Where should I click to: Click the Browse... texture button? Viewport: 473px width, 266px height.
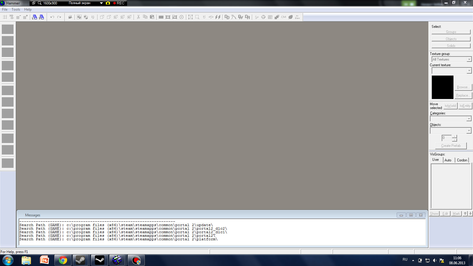(x=463, y=87)
